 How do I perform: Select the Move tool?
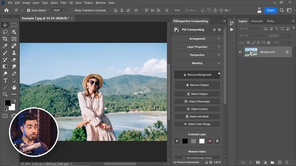pyautogui.click(x=5, y=25)
